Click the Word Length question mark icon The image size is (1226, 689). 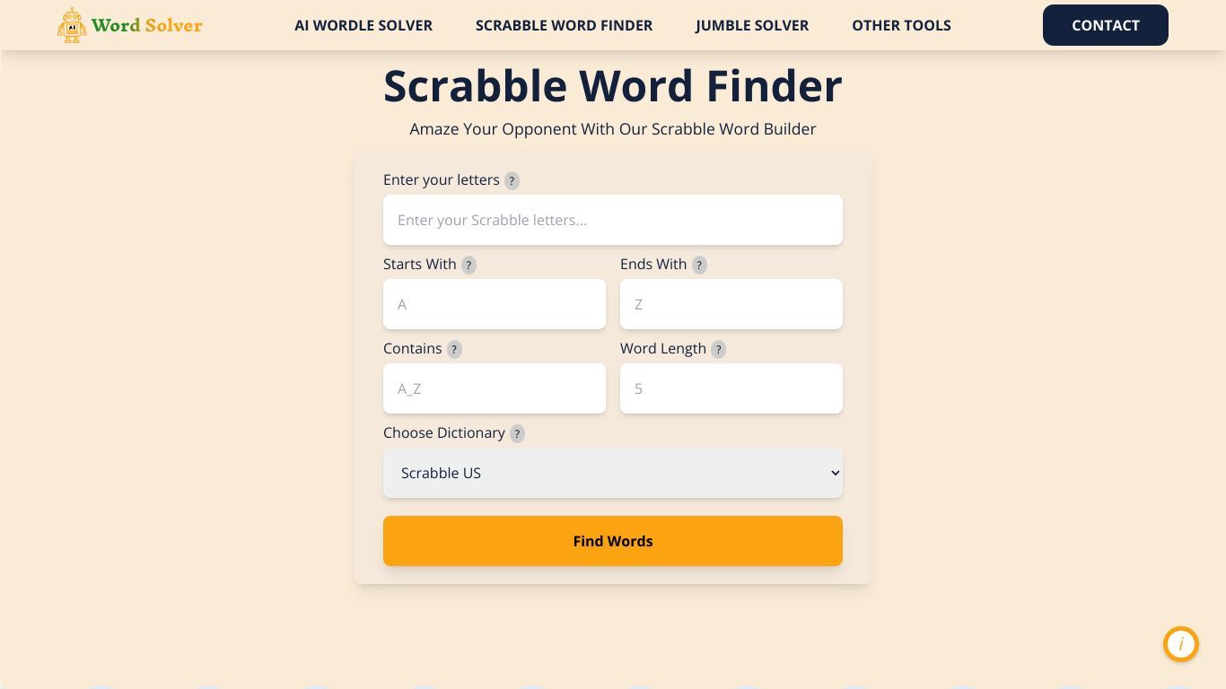718,349
